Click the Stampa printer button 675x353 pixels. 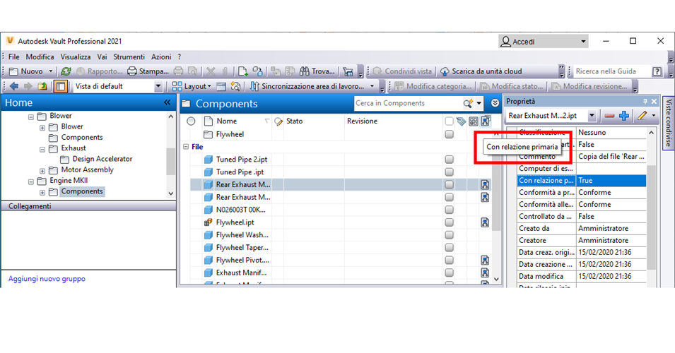148,71
